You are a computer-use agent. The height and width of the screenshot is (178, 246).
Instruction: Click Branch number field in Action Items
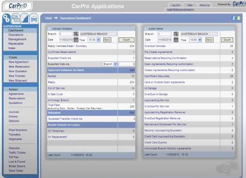tap(164, 34)
